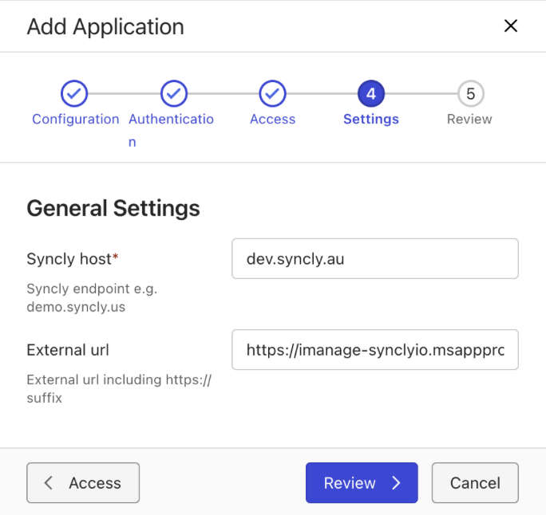The height and width of the screenshot is (515, 546).
Task: Click the Authentication step checkmark circle
Action: pyautogui.click(x=174, y=93)
